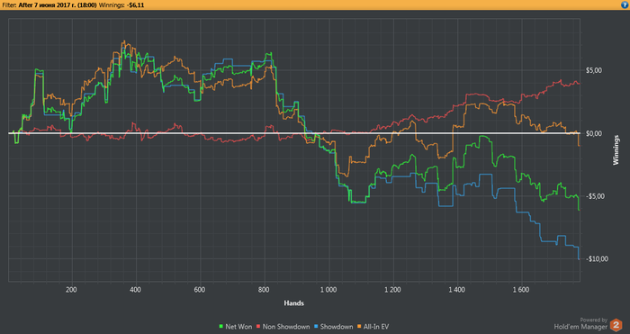The height and width of the screenshot is (334, 630).
Task: Click the Winnings y-axis title
Action: (616, 150)
